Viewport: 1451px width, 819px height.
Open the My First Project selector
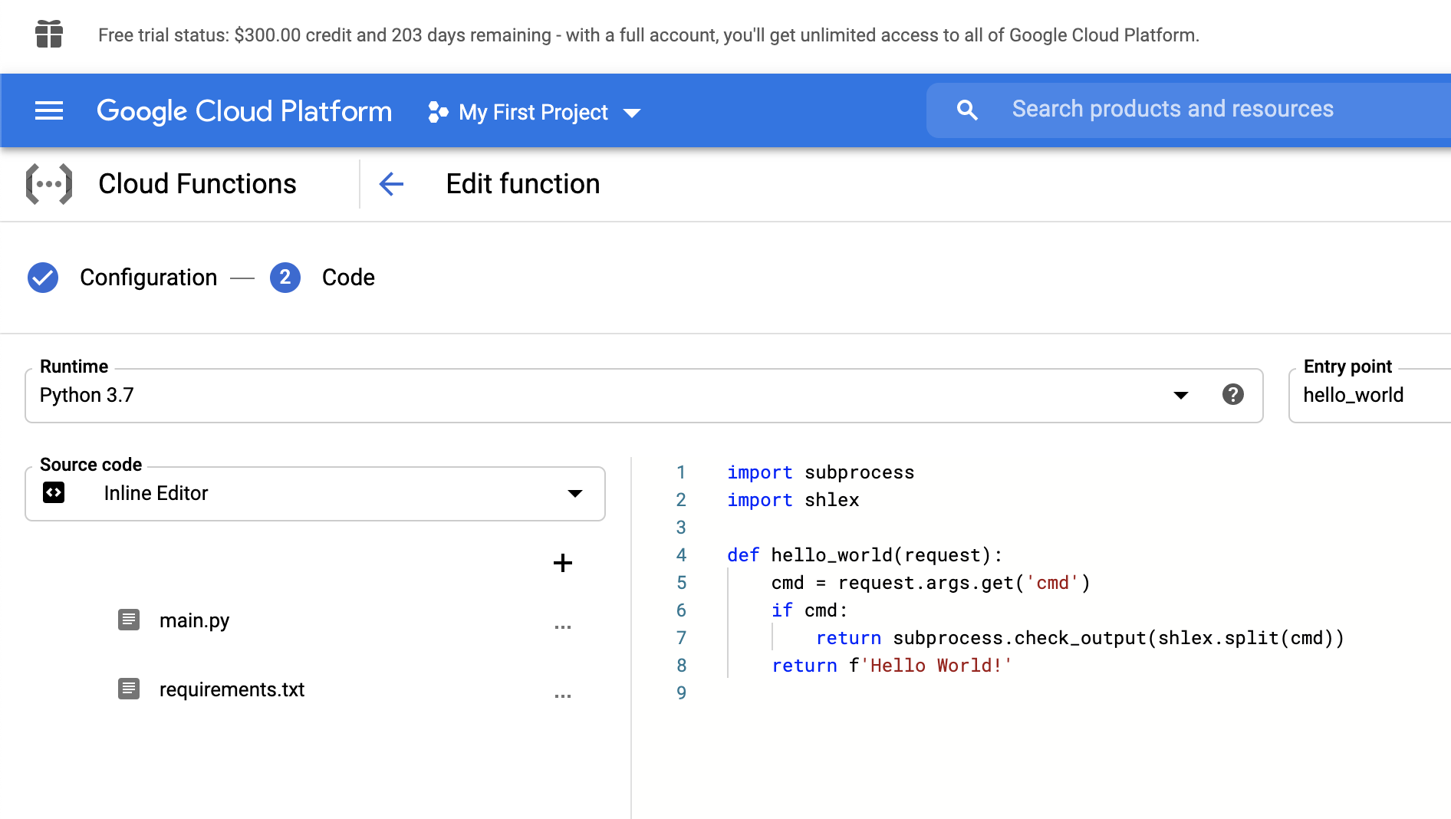(535, 113)
